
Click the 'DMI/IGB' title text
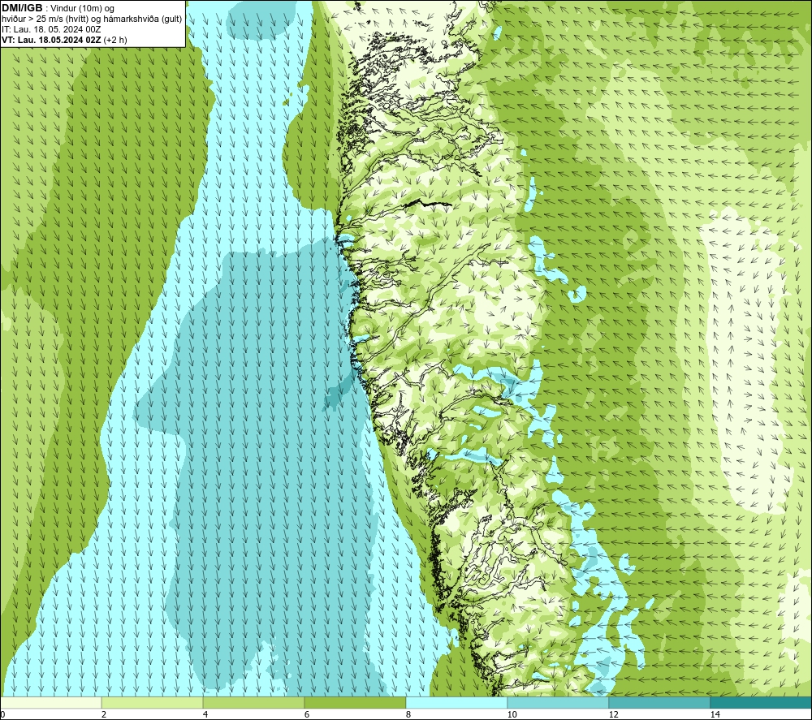22,8
